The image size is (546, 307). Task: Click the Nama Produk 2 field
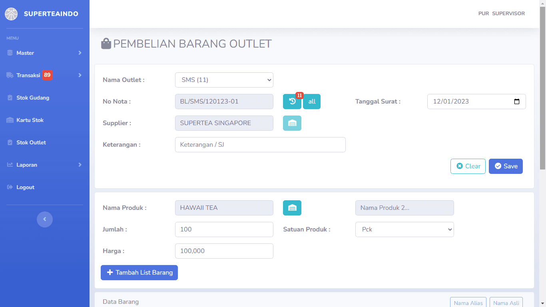pos(405,208)
